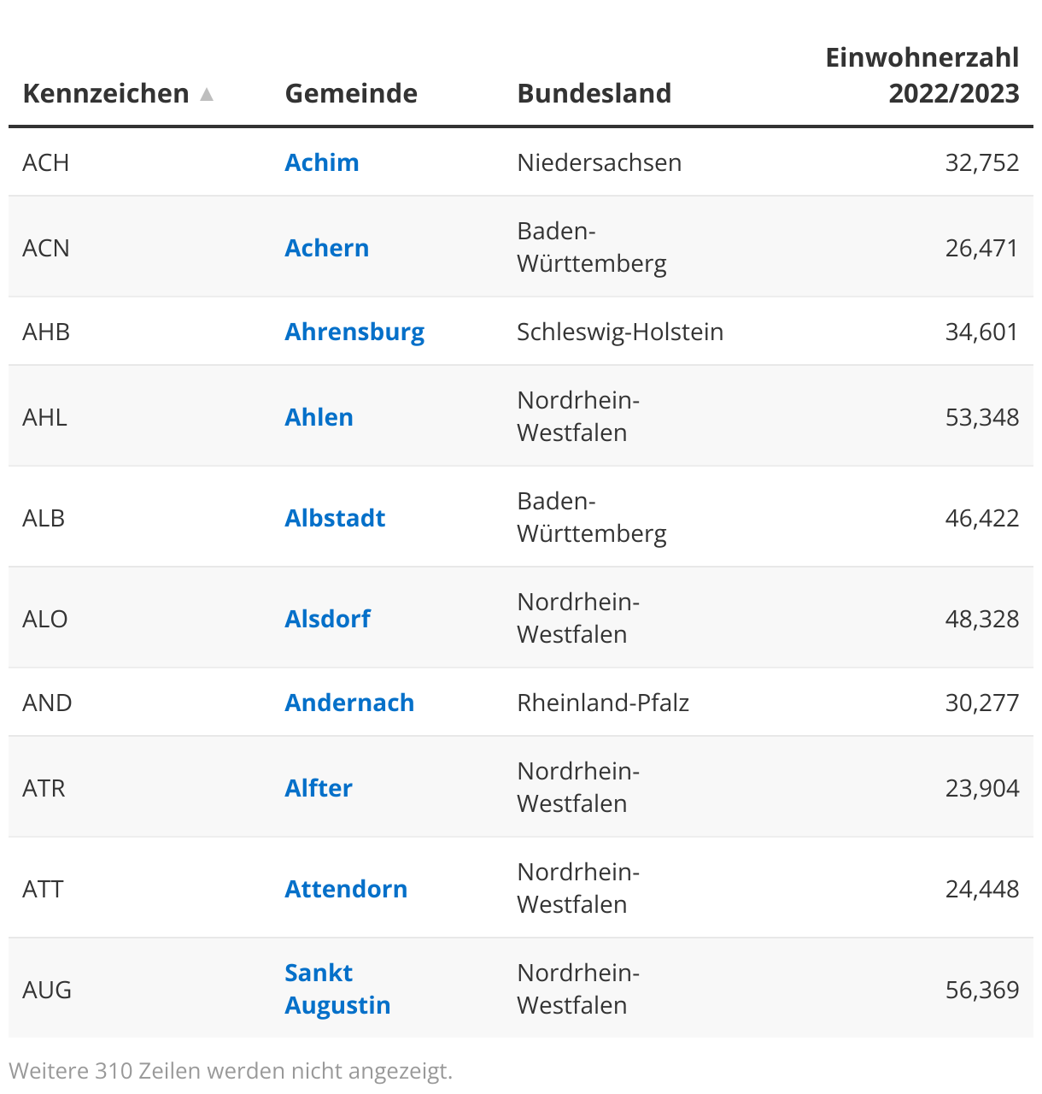The width and height of the screenshot is (1042, 1094).
Task: Sort by Einwohnerzahl 2022/2023 header
Action: (x=922, y=75)
